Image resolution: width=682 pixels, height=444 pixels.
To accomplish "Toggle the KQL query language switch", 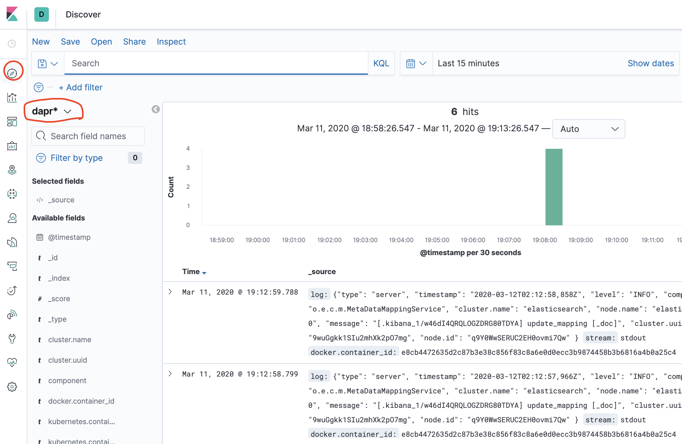I will [381, 63].
